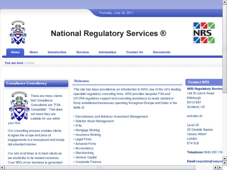
Task: Click the vertical scrollbar thumb
Action: click(x=225, y=49)
